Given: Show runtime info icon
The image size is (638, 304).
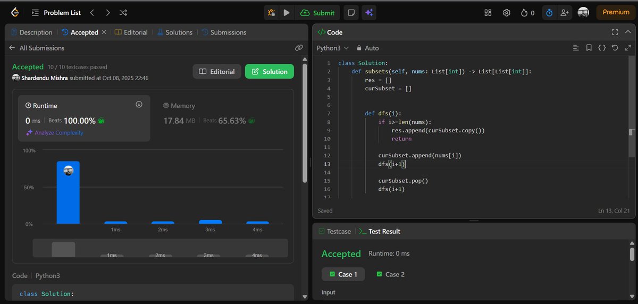Looking at the screenshot, I should (139, 105).
